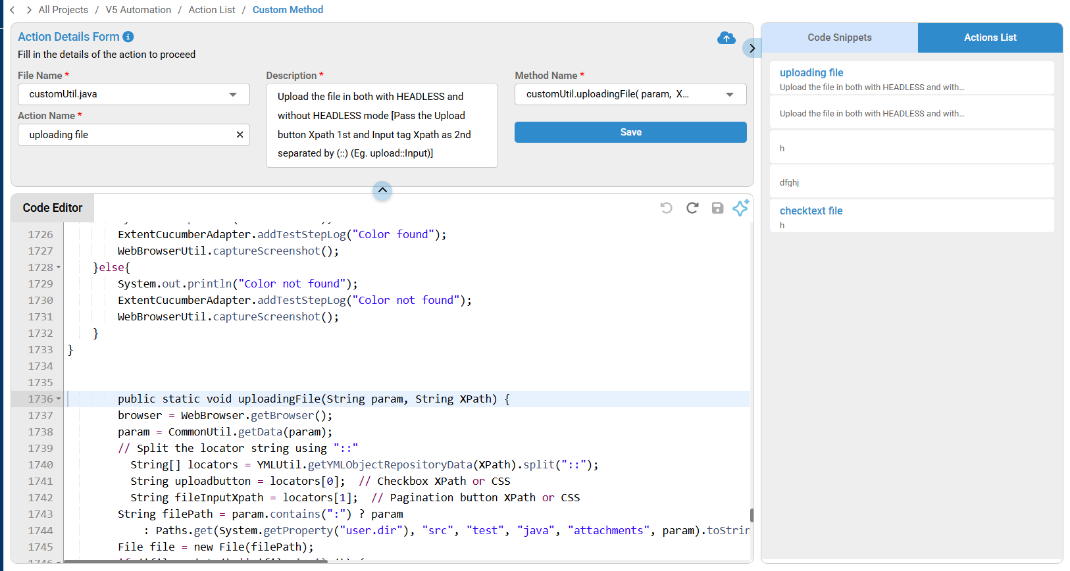Collapse the Action Details Form section

(x=382, y=190)
